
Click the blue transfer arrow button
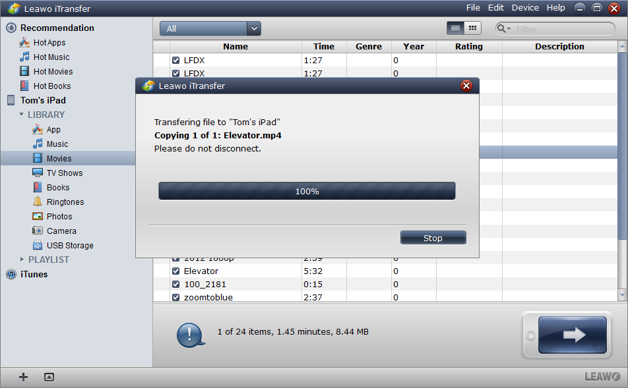coord(573,335)
